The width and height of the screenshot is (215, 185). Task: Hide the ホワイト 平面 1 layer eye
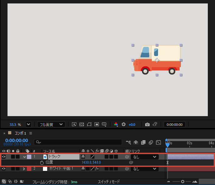click(4, 168)
